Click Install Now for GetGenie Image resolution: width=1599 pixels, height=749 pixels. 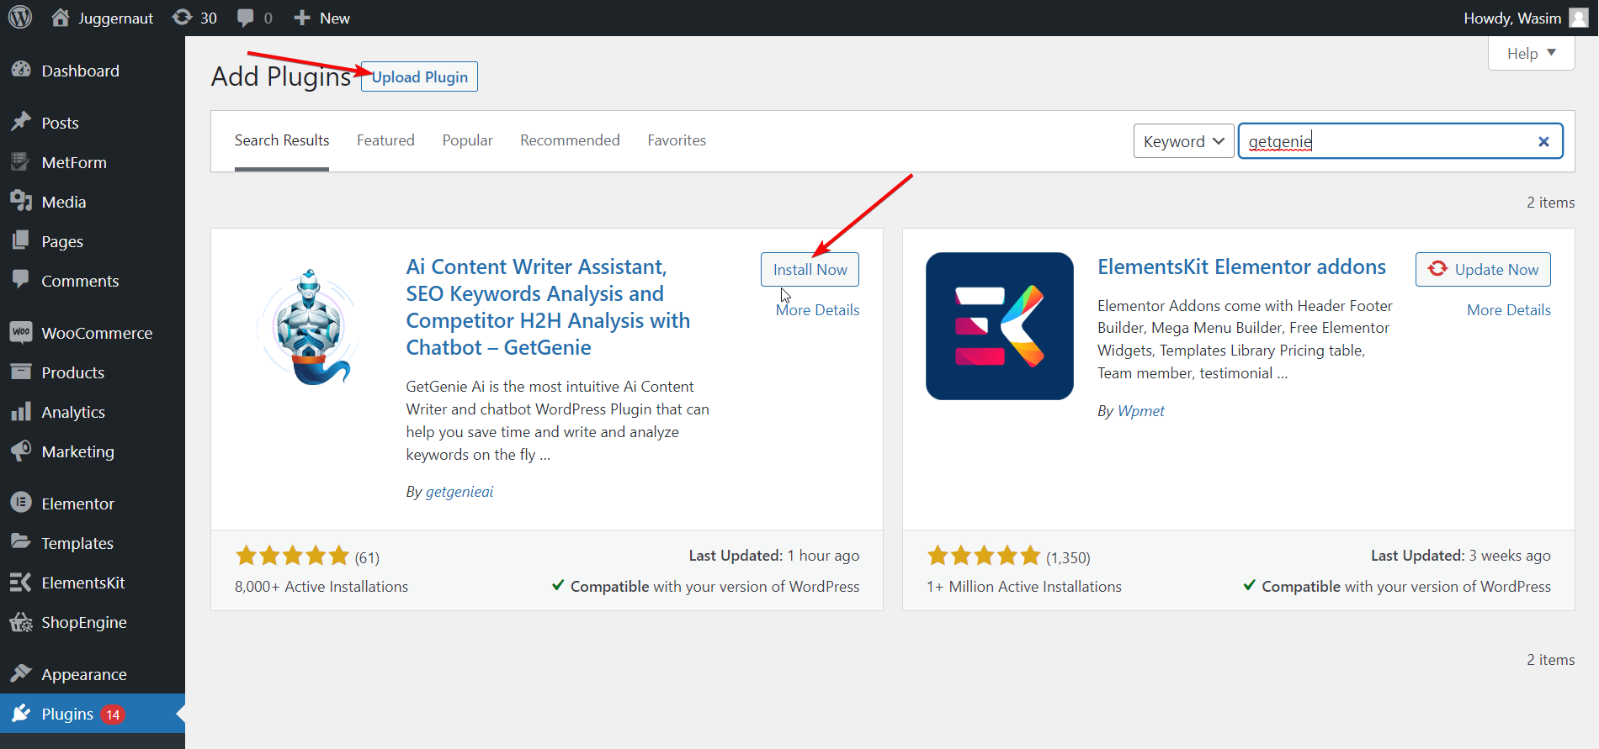(810, 269)
